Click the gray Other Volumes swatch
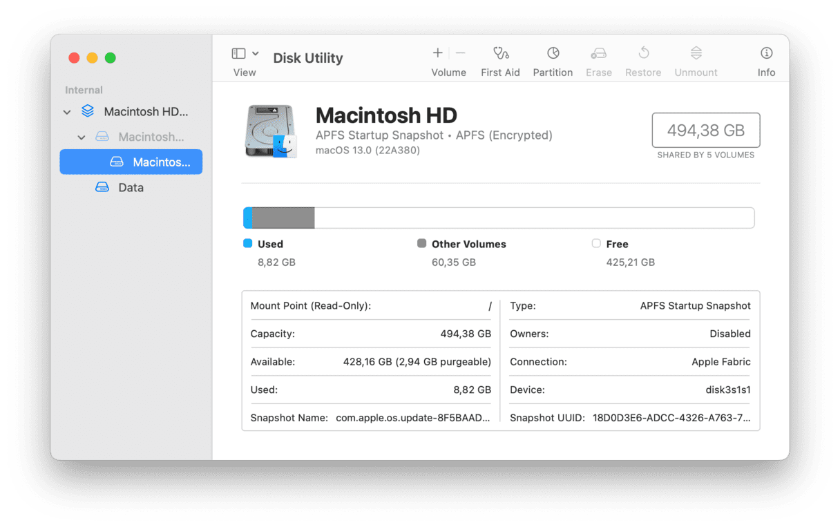The image size is (840, 527). [421, 244]
